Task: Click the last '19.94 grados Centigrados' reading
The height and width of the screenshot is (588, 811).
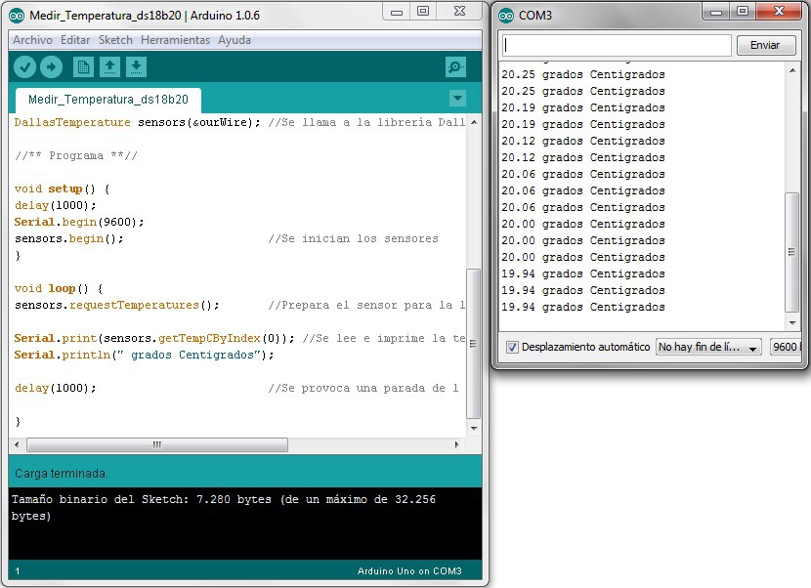Action: tap(583, 308)
